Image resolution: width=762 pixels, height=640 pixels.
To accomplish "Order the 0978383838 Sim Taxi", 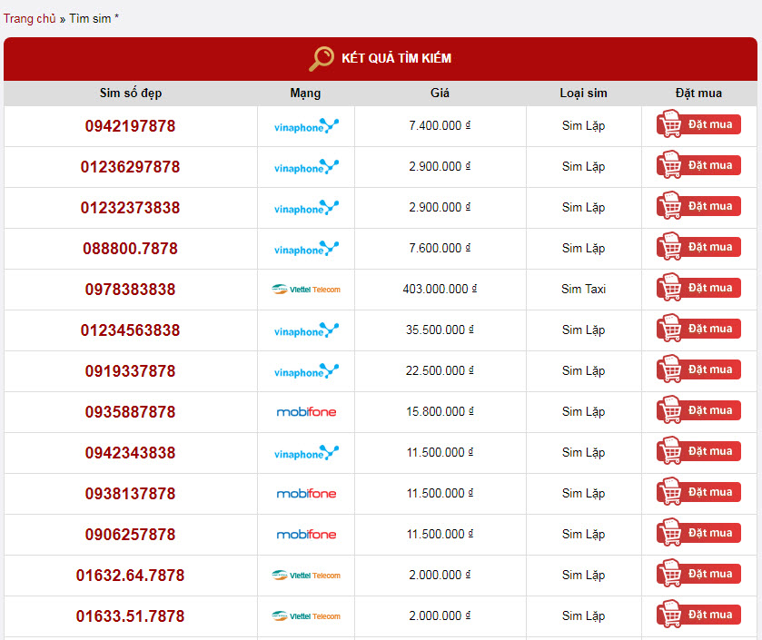I will [x=698, y=288].
